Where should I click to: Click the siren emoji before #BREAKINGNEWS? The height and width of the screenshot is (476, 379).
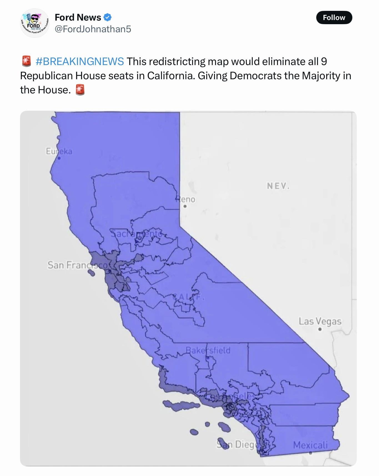[x=26, y=61]
